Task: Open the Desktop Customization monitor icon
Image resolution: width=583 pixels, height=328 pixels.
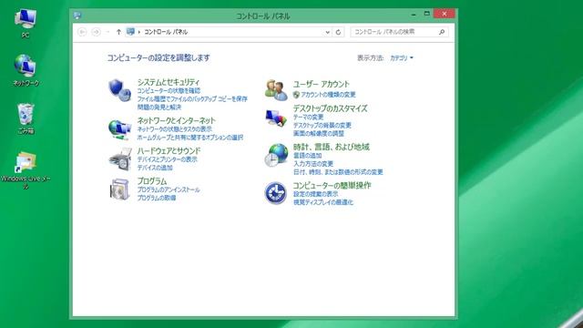Action: click(276, 118)
